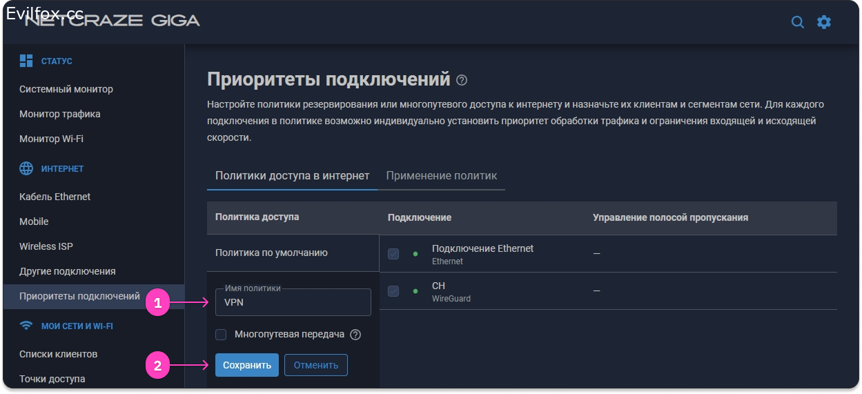Select Политика по умолчанию row

point(271,253)
